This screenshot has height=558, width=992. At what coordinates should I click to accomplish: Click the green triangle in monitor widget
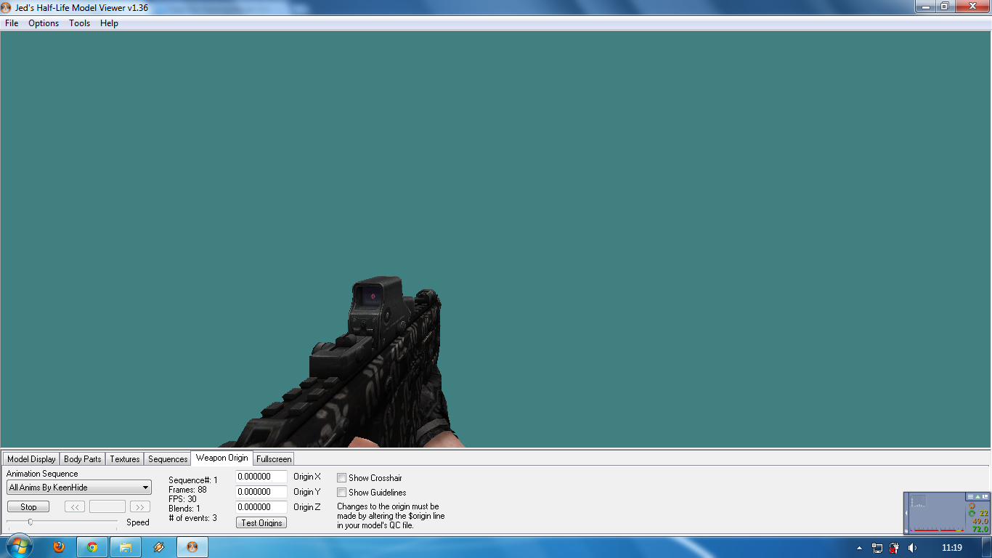(977, 496)
